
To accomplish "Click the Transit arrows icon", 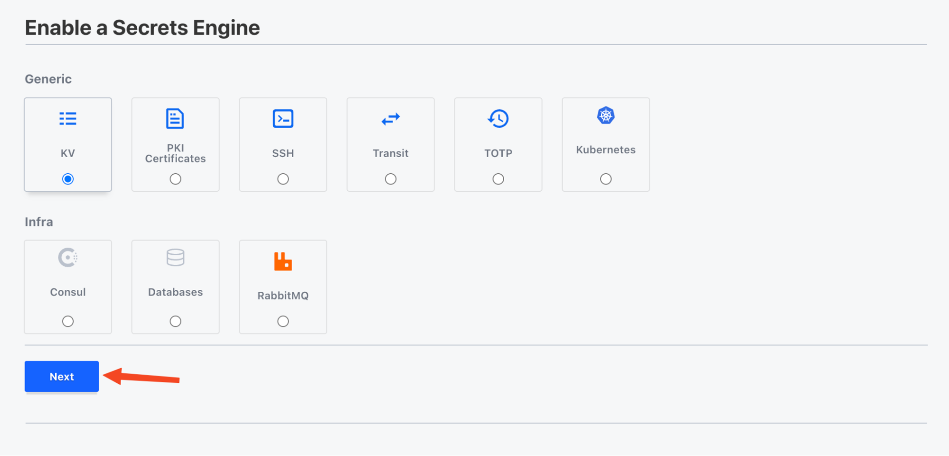I will pyautogui.click(x=391, y=119).
